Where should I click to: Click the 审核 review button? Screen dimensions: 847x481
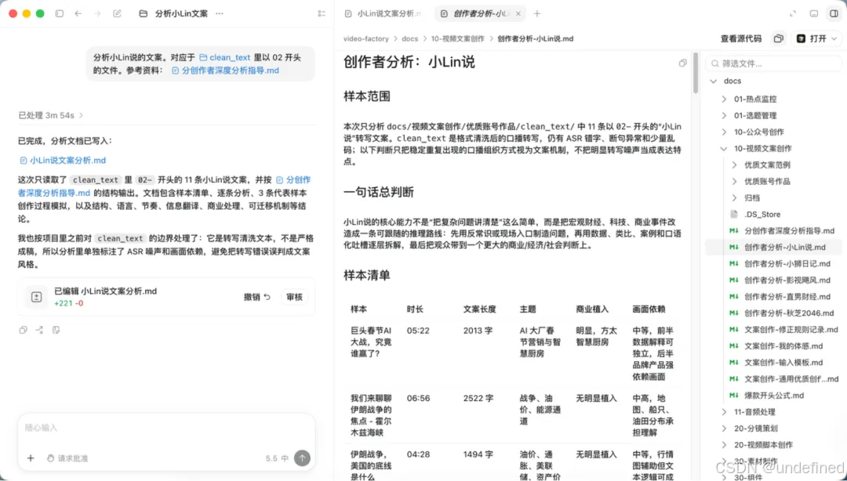294,297
